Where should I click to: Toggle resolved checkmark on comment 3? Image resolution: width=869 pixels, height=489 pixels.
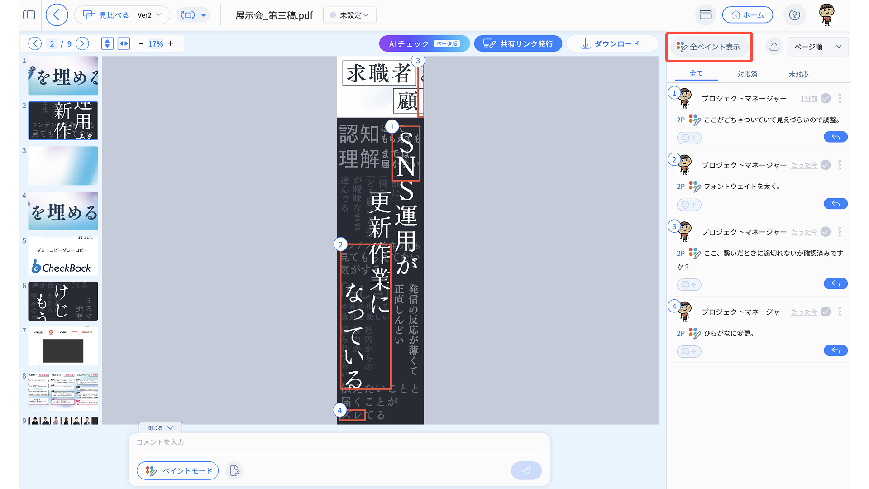pos(826,232)
